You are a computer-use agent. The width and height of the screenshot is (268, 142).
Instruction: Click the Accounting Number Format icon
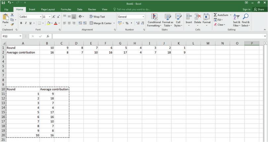(x=120, y=23)
